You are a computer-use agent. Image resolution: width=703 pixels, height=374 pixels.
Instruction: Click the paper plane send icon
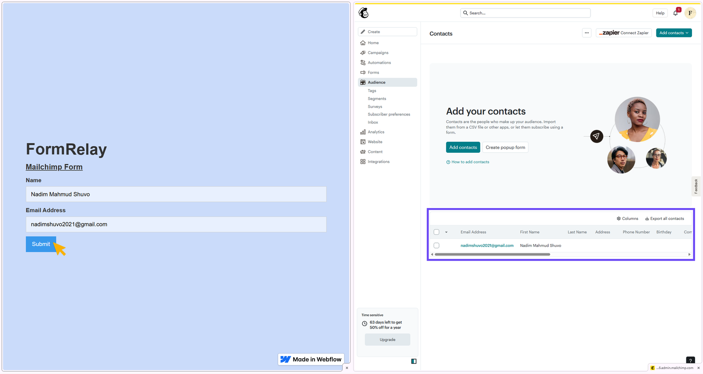pyautogui.click(x=597, y=137)
